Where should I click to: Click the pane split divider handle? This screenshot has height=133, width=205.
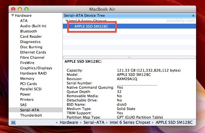point(129,57)
